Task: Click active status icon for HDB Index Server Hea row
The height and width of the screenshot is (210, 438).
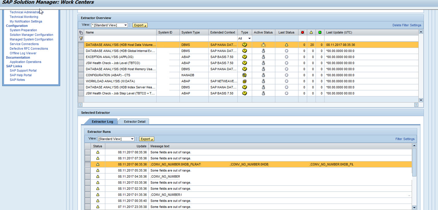Action: click(x=263, y=87)
